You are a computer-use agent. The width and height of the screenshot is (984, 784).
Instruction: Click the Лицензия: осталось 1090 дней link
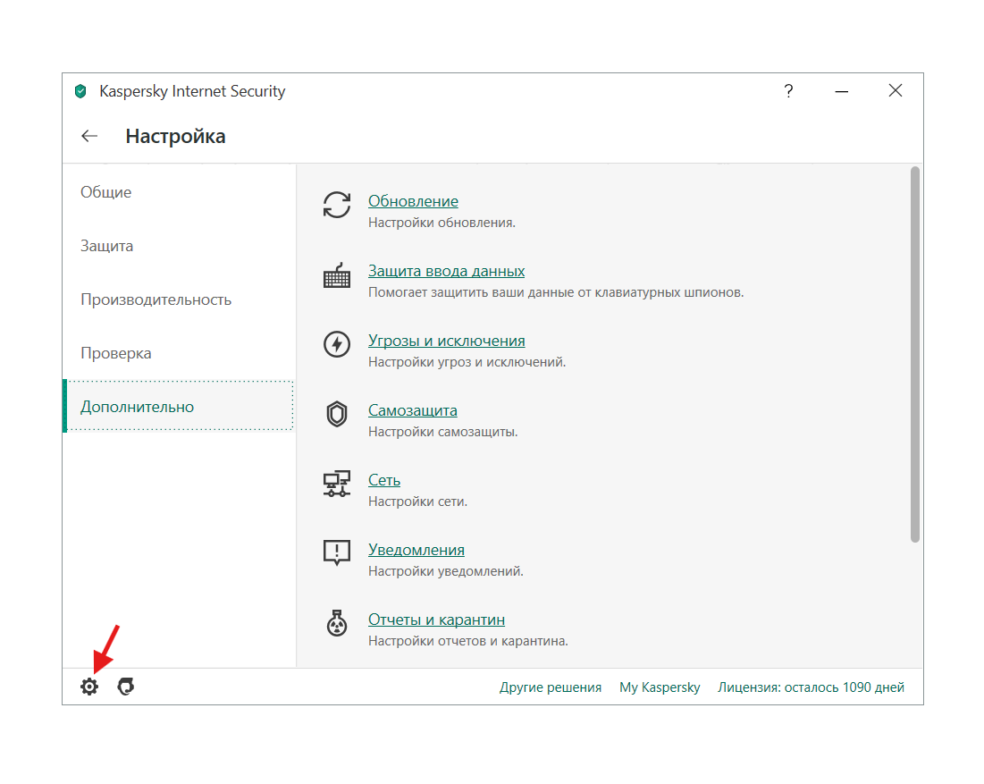click(x=811, y=687)
